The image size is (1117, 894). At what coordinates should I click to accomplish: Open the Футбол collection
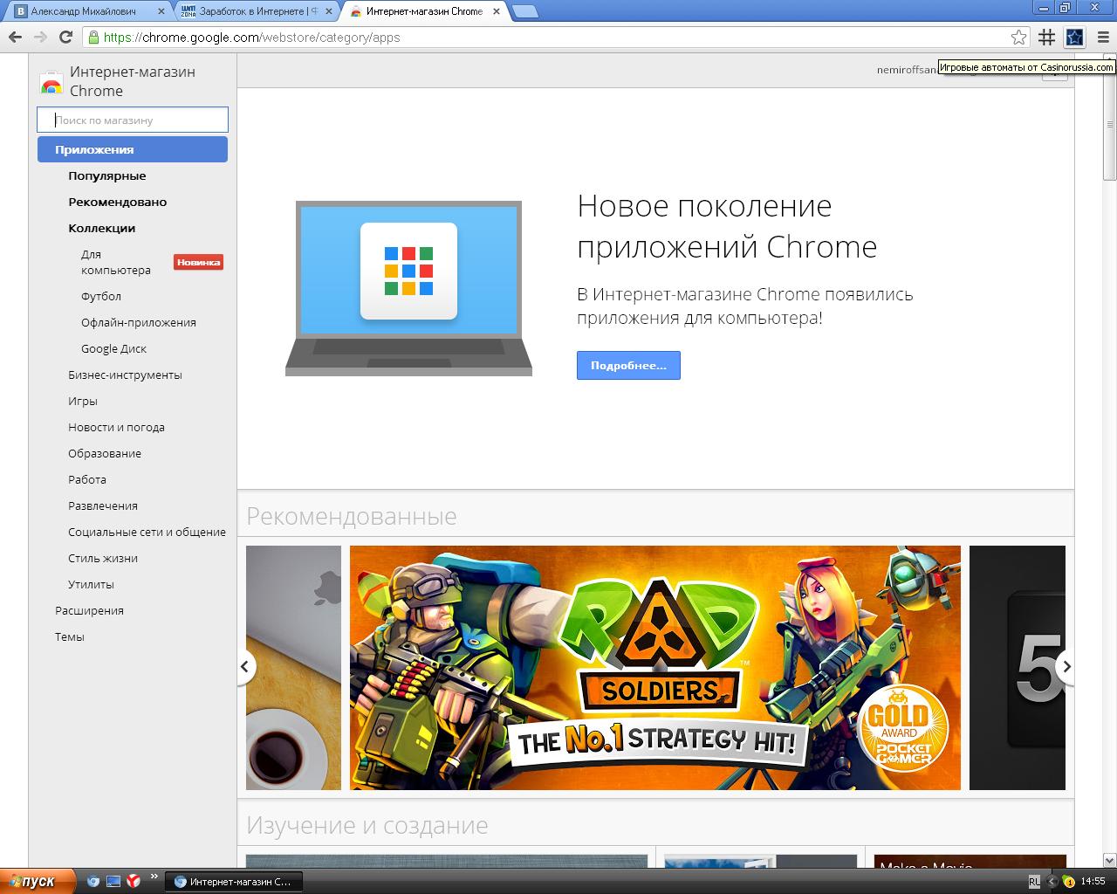click(x=101, y=296)
